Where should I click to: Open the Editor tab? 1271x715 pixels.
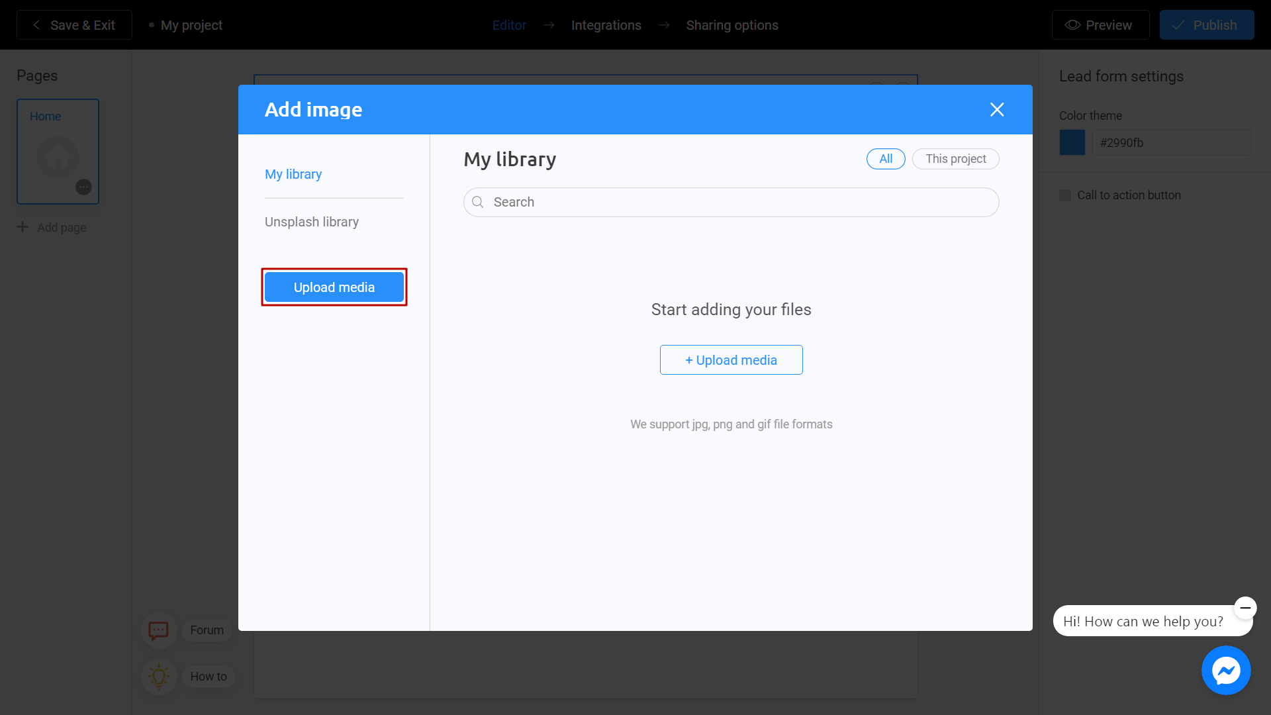(510, 25)
